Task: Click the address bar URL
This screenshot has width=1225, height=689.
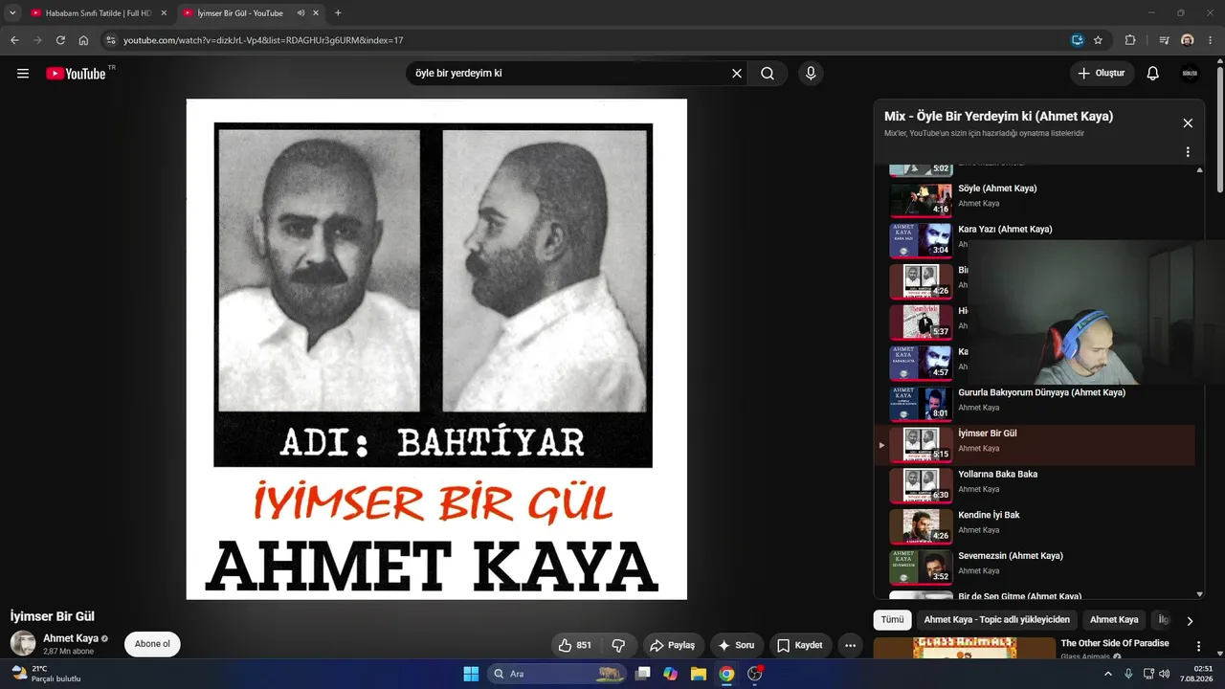Action: [x=263, y=40]
